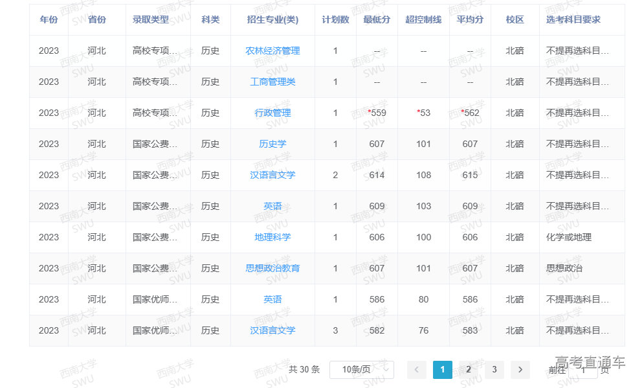This screenshot has height=388, width=644.
Task: Open the 思想政治教育 major link
Action: click(272, 268)
